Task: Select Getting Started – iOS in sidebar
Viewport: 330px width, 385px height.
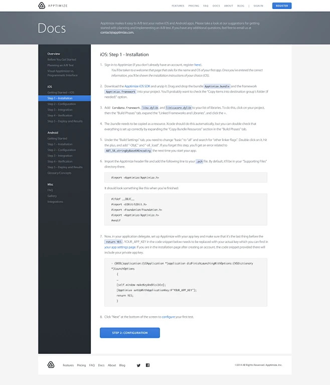Action: (61, 92)
